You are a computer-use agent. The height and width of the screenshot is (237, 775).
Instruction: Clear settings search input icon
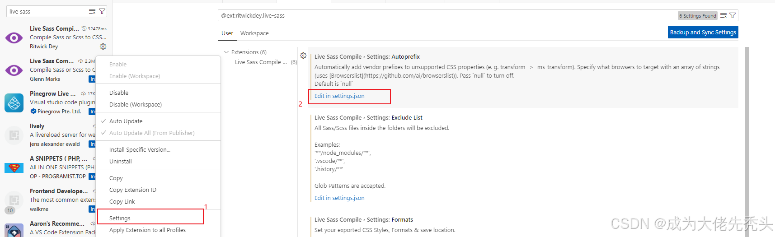(723, 15)
